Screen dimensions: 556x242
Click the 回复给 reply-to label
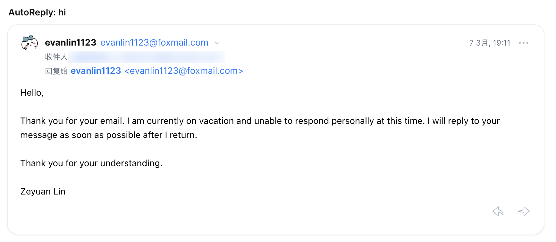(56, 71)
